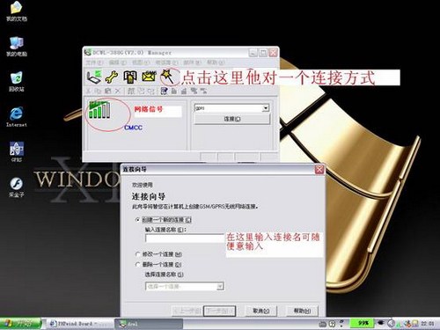Click the 帮助 button in wizard

coord(302,311)
